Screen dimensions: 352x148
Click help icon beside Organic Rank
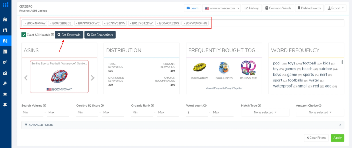coord(152,105)
